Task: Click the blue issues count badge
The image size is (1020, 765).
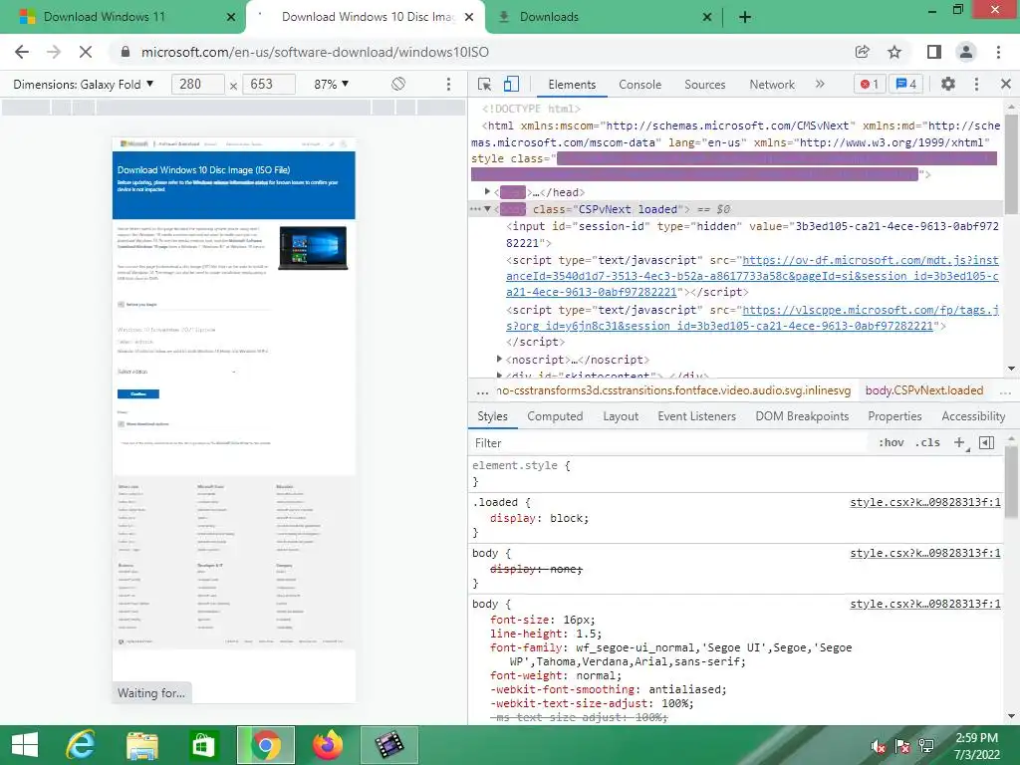Action: point(906,84)
